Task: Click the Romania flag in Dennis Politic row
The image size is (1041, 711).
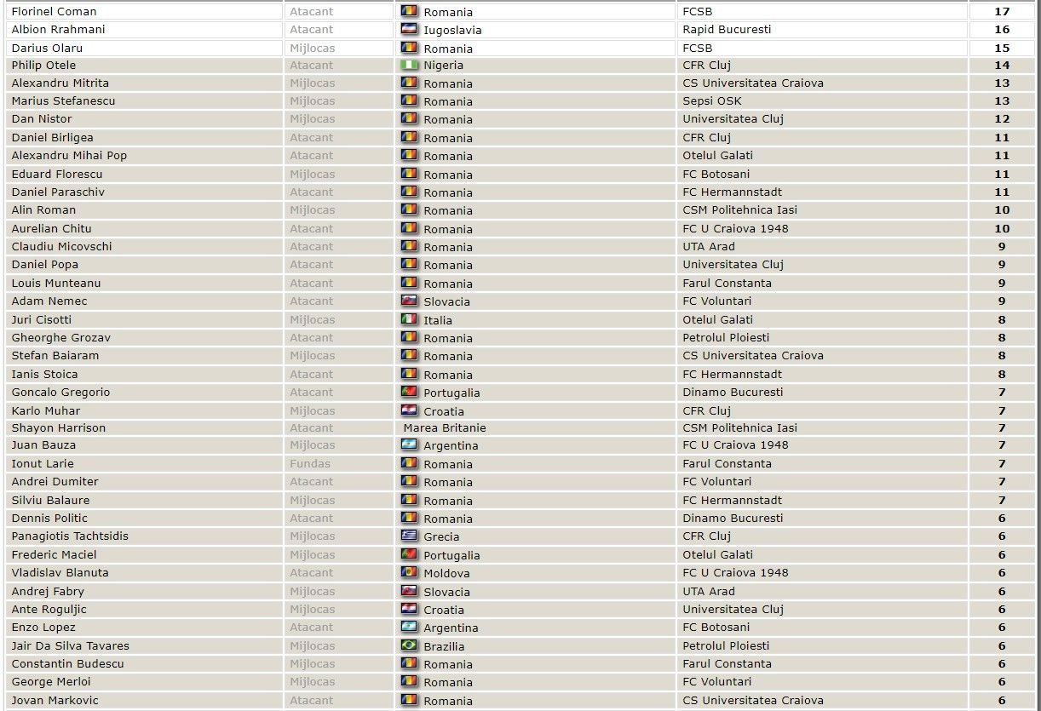Action: point(410,519)
